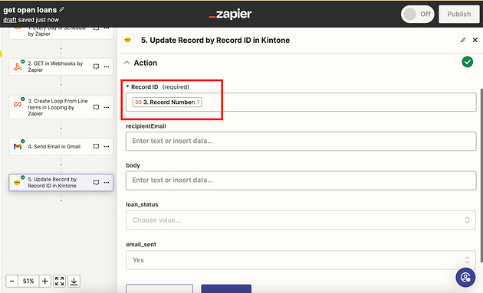Click the pencil icon beside zap name

61,9
